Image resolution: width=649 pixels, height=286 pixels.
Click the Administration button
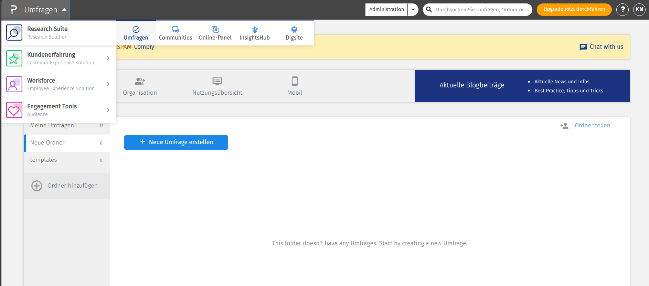(x=386, y=10)
